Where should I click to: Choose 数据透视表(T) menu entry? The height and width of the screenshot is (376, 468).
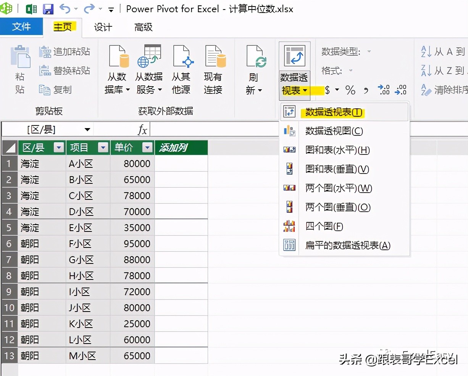[344, 112]
